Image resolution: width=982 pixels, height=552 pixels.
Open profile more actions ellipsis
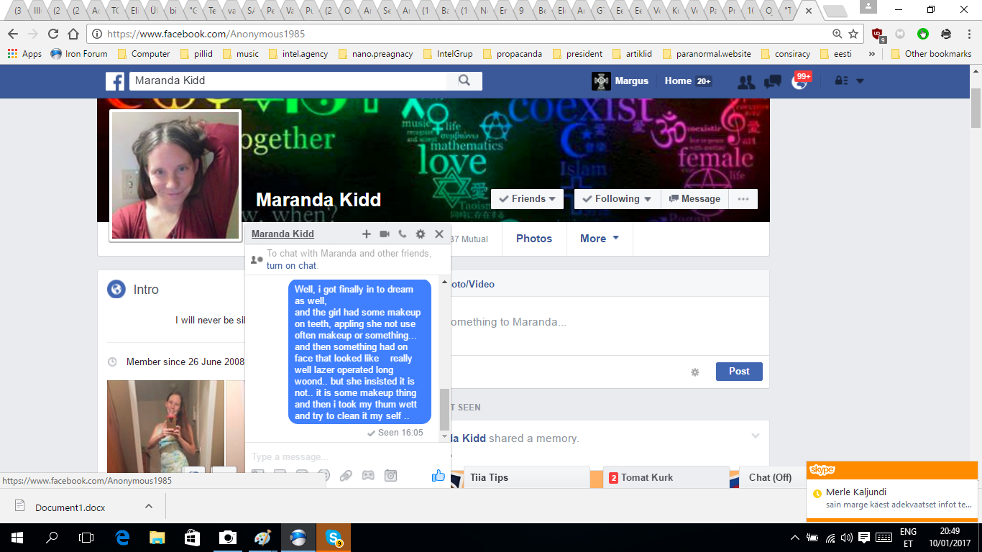coord(743,199)
